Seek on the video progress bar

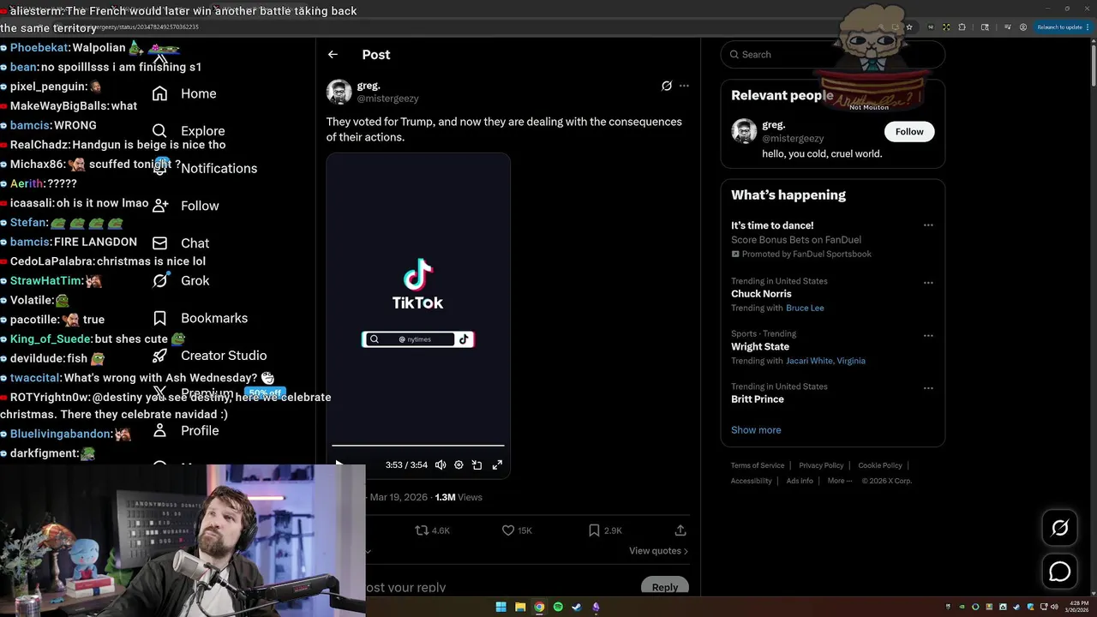[418, 446]
